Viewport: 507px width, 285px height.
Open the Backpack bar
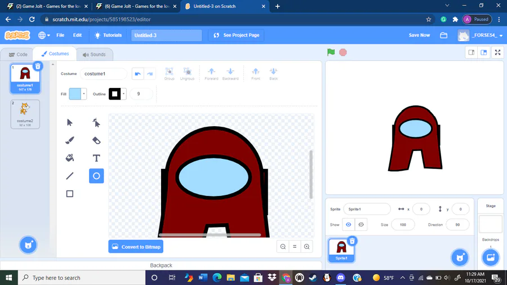tap(161, 265)
